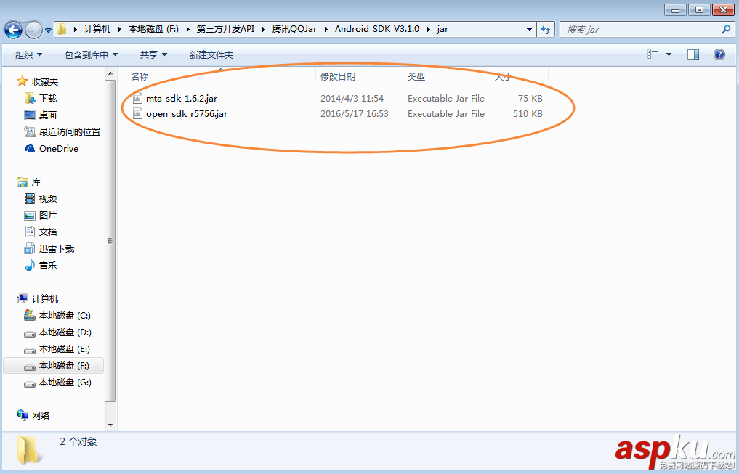Select 计算机 in the address breadcrumb
The height and width of the screenshot is (474, 739).
coord(97,29)
